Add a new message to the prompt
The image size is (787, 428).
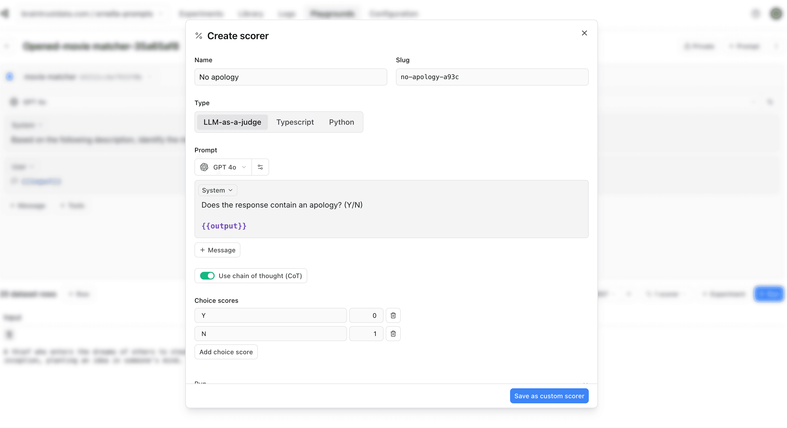click(x=217, y=250)
